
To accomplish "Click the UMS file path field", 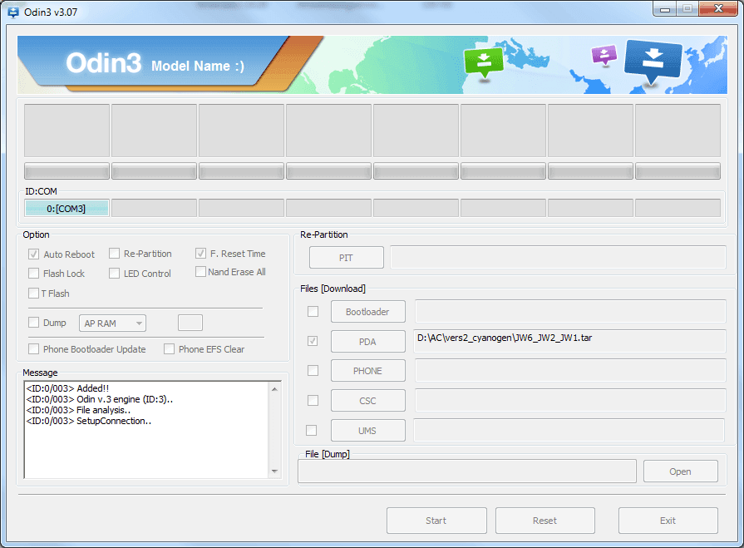I will point(569,430).
